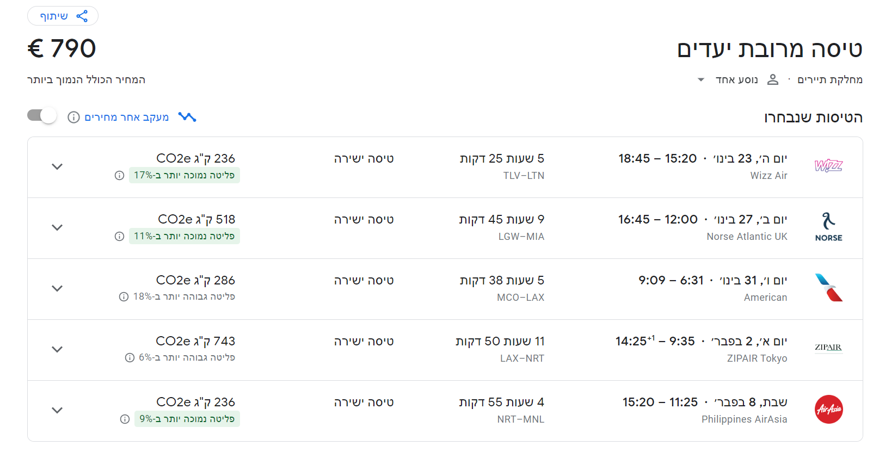Click the Philippines AirAsia logo

click(828, 409)
